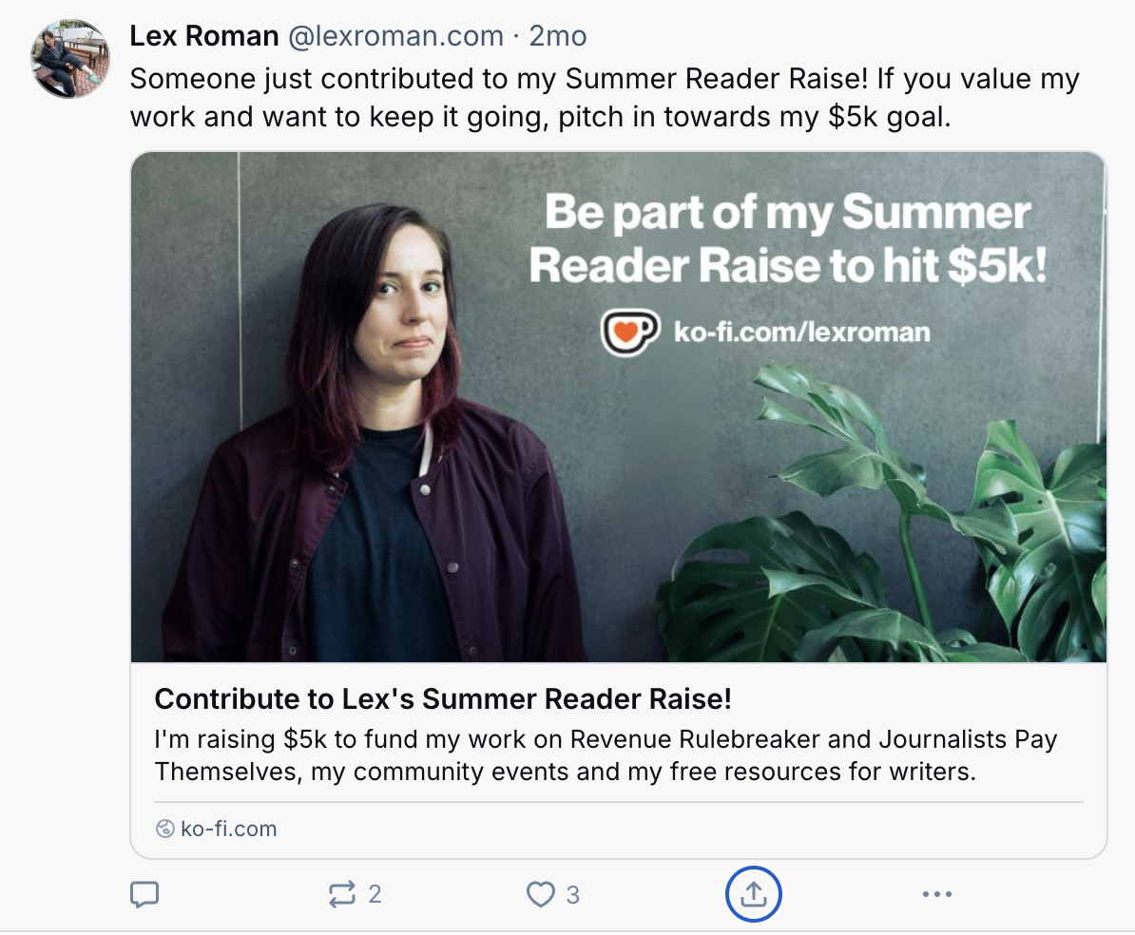This screenshot has width=1135, height=935.
Task: Click the globe icon beside ko-fi.com
Action: (165, 829)
